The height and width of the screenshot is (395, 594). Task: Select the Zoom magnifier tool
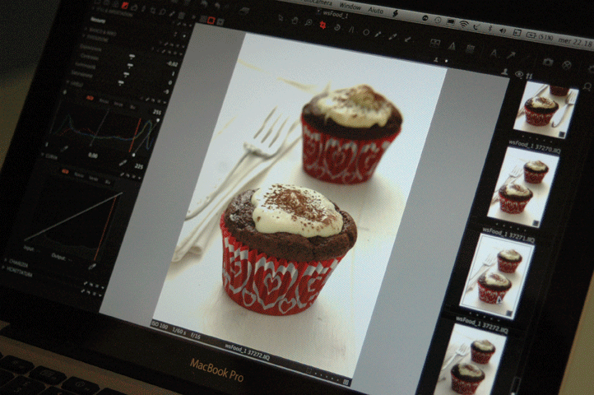click(309, 23)
